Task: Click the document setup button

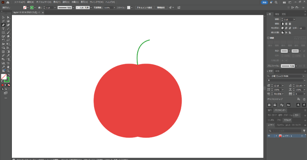Action: [144, 7]
